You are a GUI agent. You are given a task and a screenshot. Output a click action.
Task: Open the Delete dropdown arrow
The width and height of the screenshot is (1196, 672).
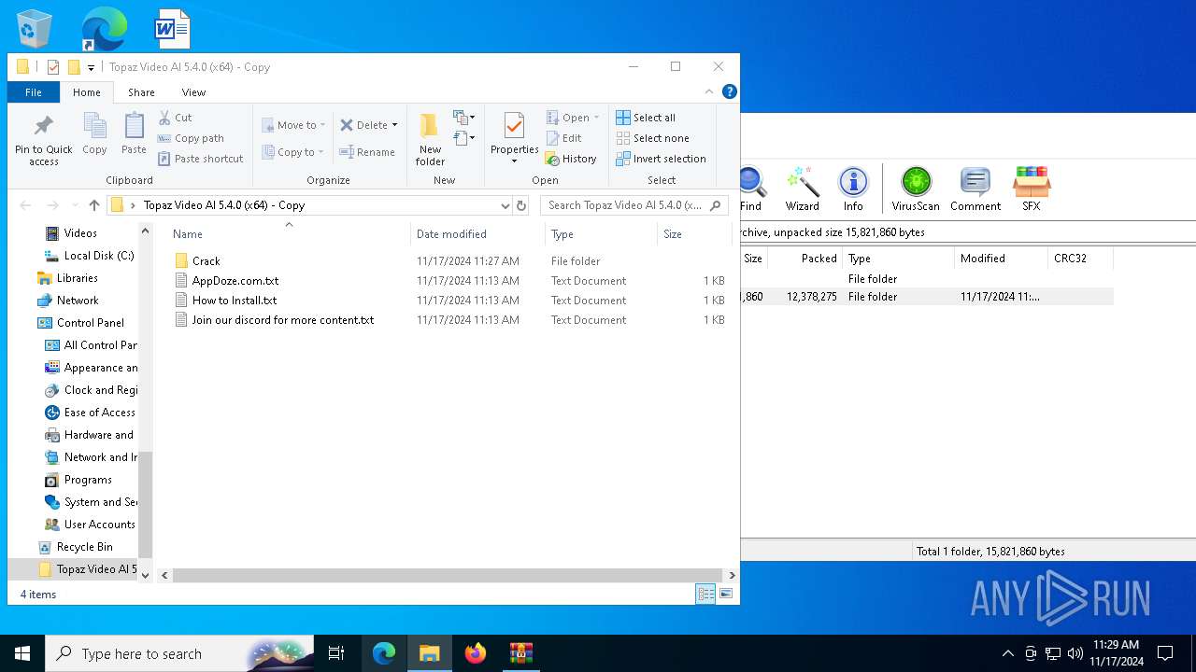click(394, 125)
